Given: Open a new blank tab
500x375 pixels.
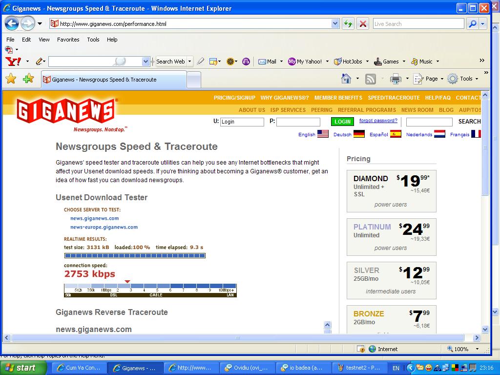Looking at the screenshot, I should coord(193,80).
